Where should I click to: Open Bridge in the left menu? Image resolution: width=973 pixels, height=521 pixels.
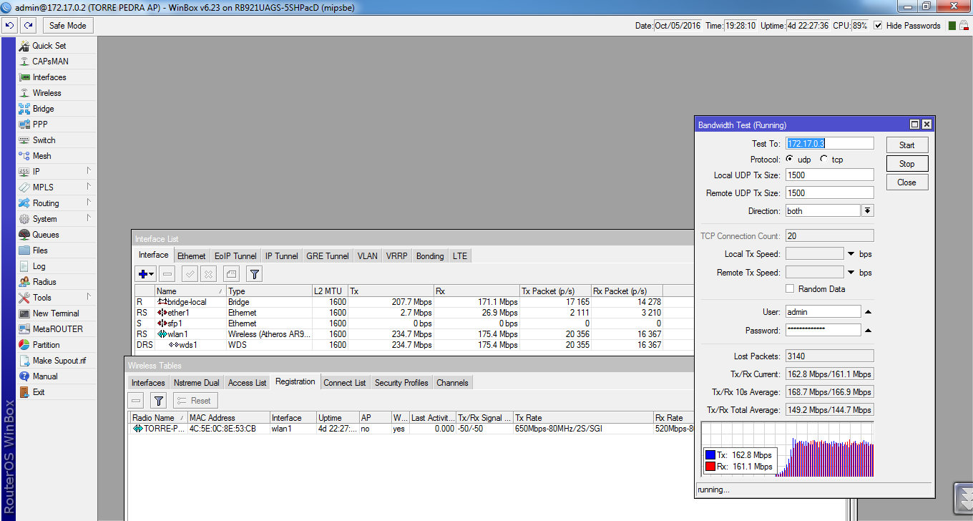[43, 109]
